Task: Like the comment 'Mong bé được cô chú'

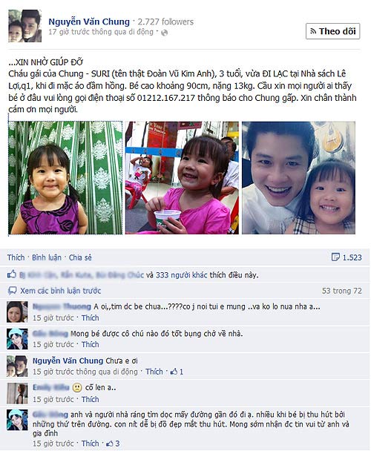Action: point(90,344)
